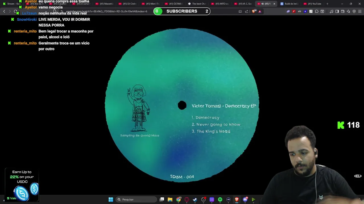The height and width of the screenshot is (204, 364).
Task: Open Google Chrome from the taskbar
Action: pos(178,199)
